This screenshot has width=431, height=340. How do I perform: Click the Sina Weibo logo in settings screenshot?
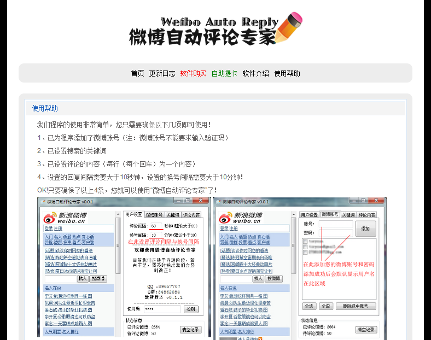tap(65, 218)
